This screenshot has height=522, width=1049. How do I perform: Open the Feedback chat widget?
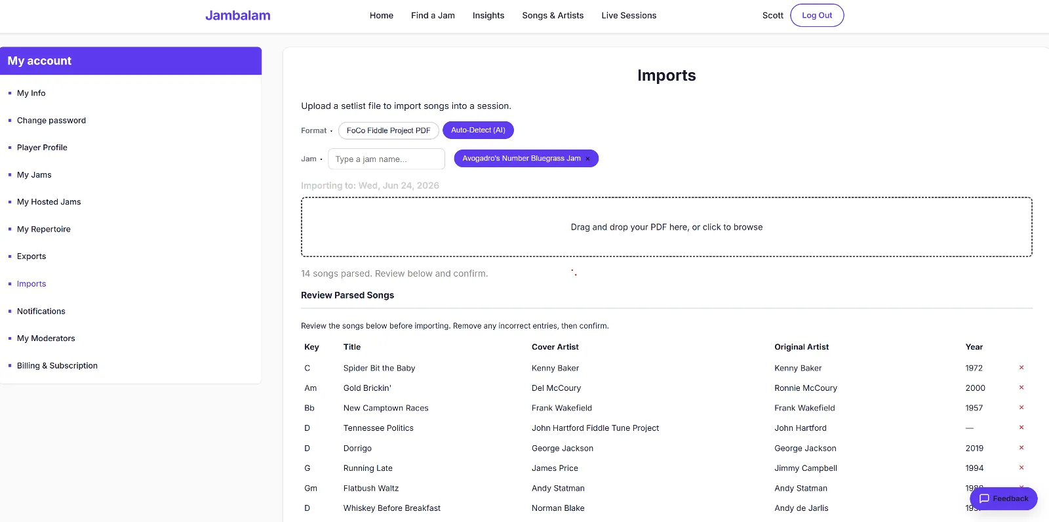[1003, 498]
